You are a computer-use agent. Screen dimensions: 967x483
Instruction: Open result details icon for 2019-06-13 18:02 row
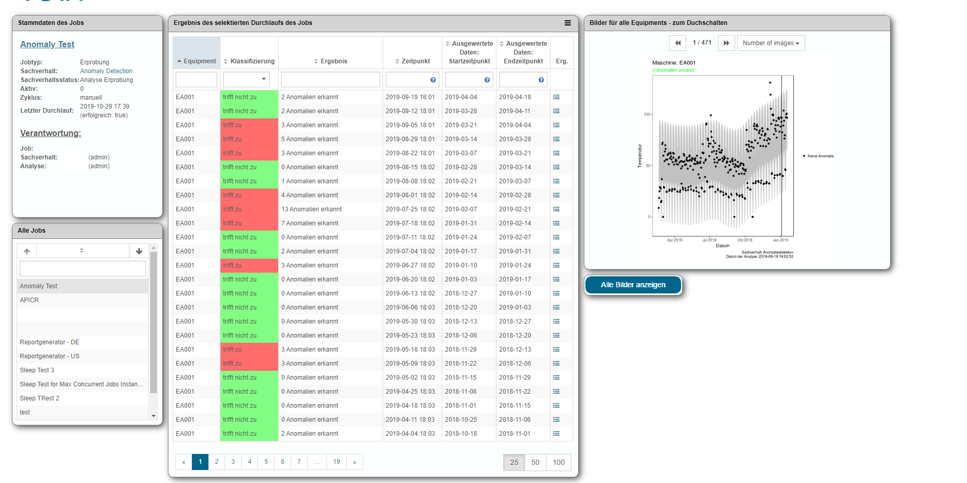point(556,293)
